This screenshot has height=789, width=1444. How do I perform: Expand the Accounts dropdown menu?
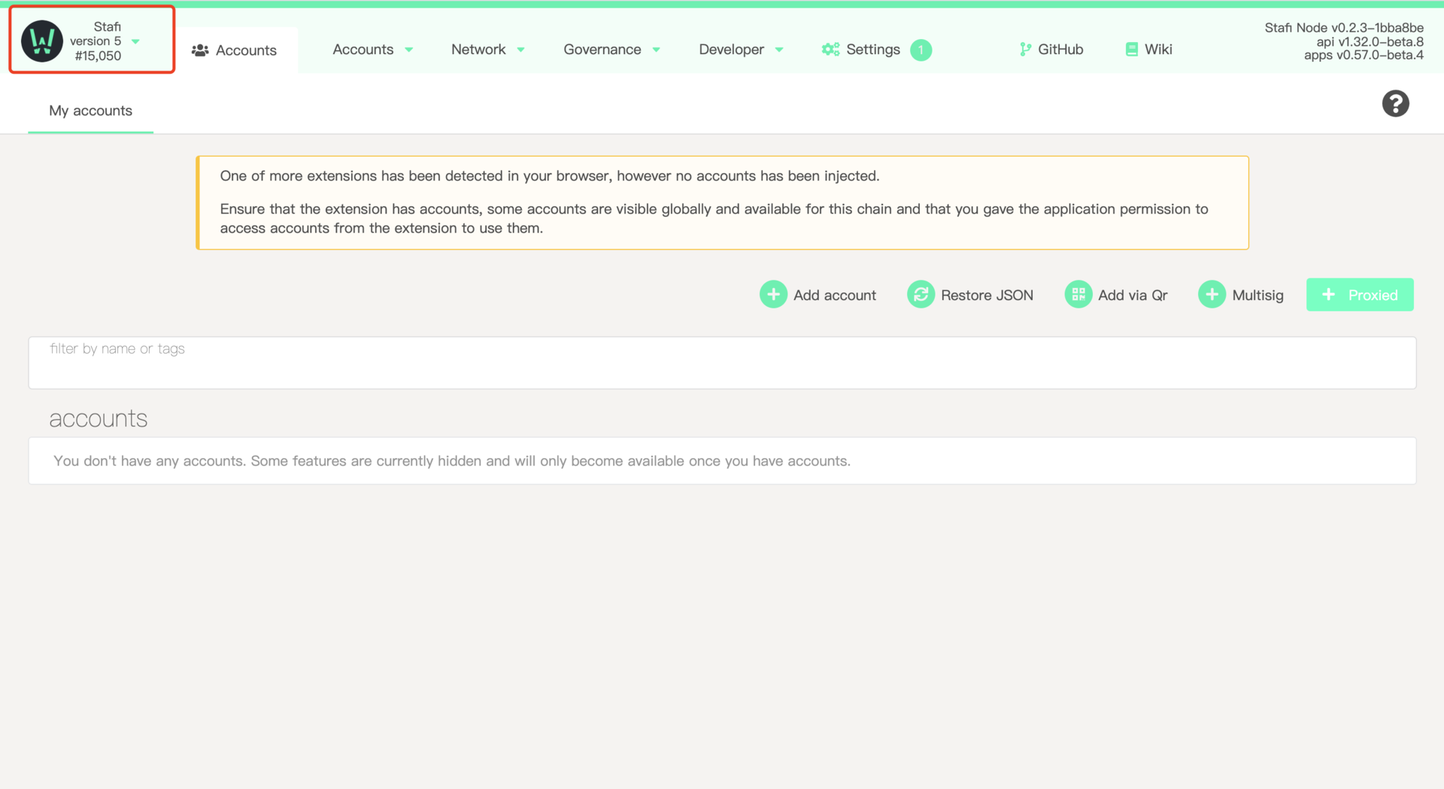[373, 50]
